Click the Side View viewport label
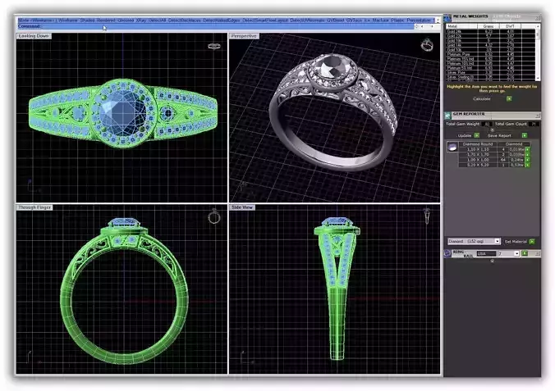 [x=242, y=207]
